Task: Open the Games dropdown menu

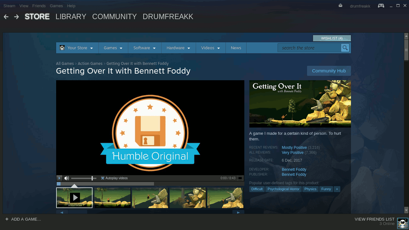Action: [113, 48]
